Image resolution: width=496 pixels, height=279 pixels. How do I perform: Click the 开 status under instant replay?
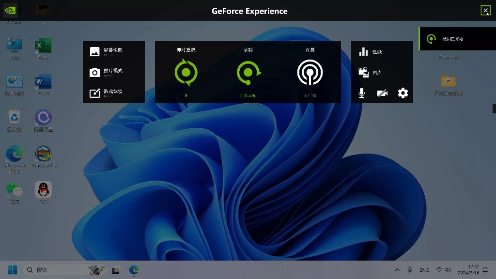point(186,95)
